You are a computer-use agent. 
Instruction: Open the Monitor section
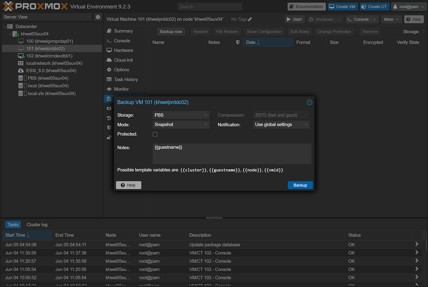[121, 89]
